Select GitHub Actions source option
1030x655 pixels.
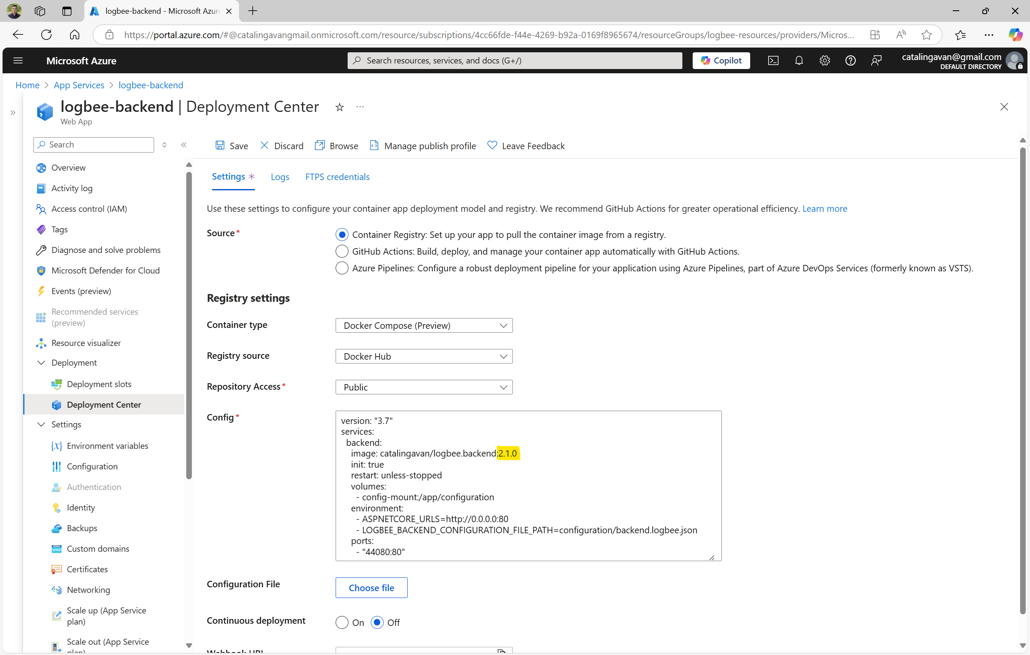342,251
